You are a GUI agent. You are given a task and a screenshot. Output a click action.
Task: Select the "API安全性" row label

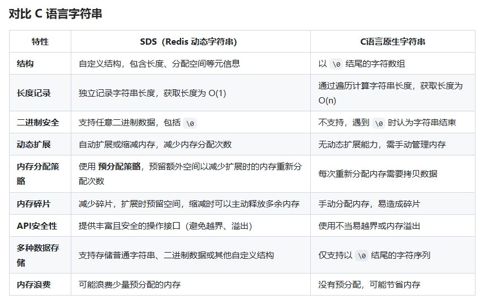[37, 226]
